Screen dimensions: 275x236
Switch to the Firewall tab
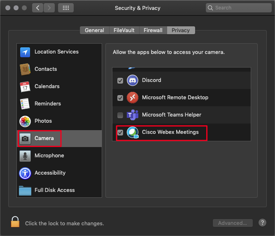[153, 30]
